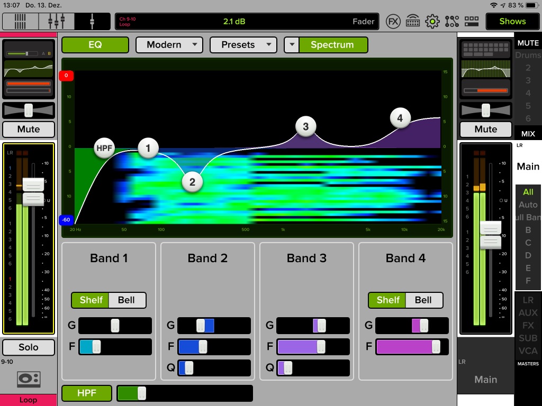This screenshot has width=542, height=406.
Task: Select the Auto view group
Action: coord(528,205)
